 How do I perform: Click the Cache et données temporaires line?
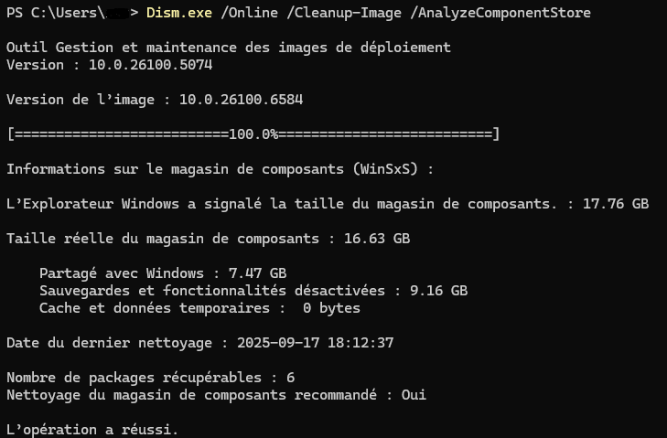pyautogui.click(x=199, y=308)
